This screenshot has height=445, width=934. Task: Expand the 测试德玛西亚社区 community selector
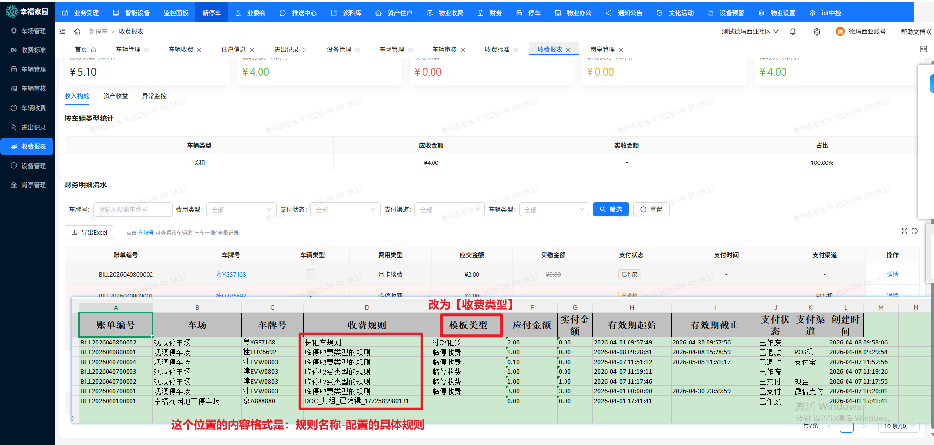click(x=750, y=32)
